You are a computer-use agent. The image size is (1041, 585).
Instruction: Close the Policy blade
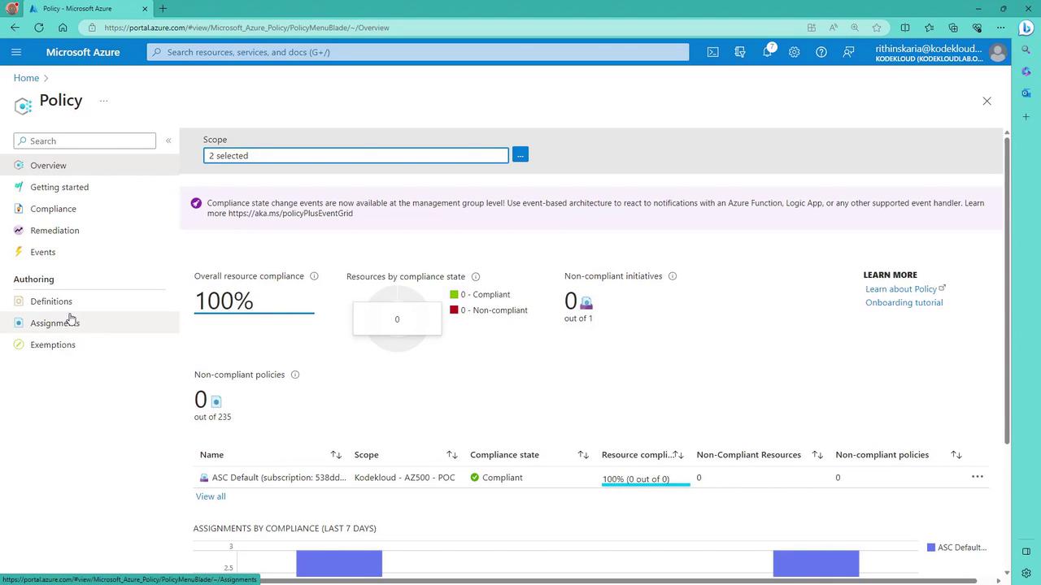tap(987, 101)
